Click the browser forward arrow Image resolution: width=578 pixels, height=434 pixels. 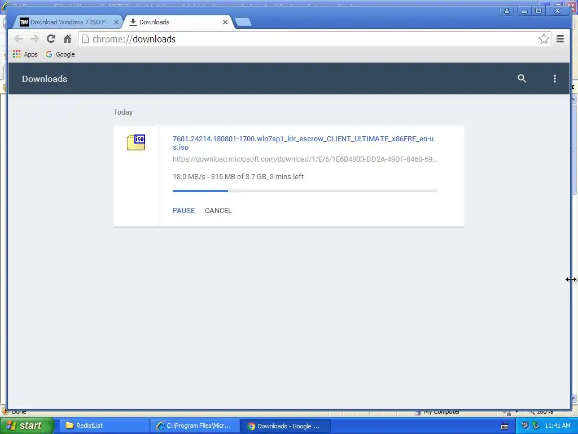(x=34, y=39)
